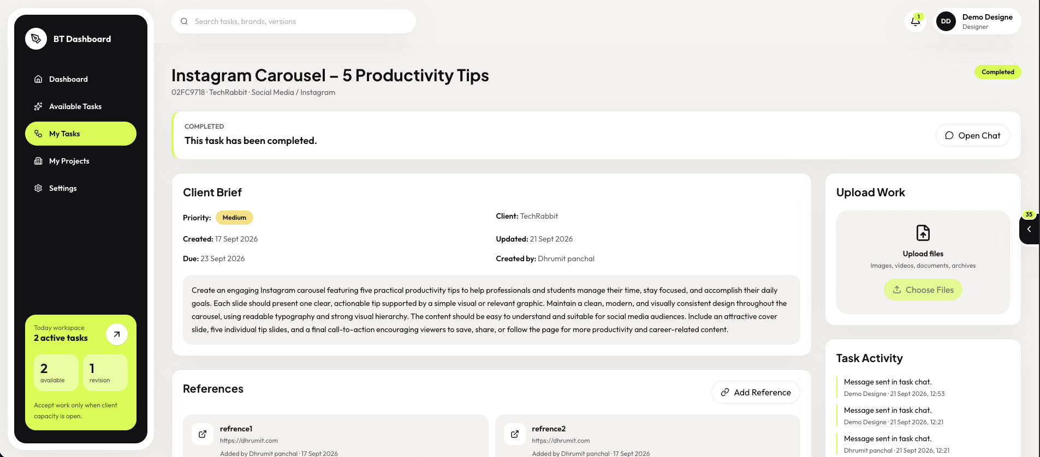The width and height of the screenshot is (1040, 457).
Task: Click Created by: Dhrumit panchal text
Action: (545, 258)
